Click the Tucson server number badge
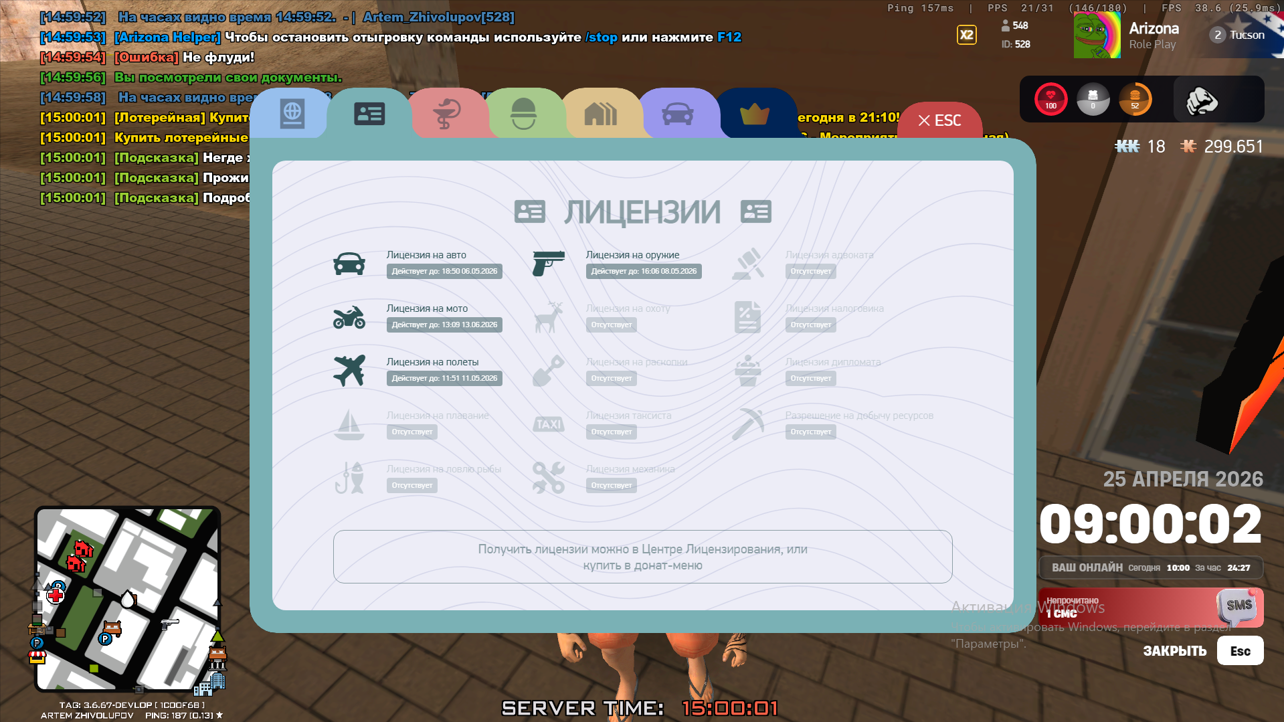1284x722 pixels. (x=1218, y=35)
